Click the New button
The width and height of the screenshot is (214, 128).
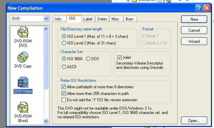click(x=194, y=19)
